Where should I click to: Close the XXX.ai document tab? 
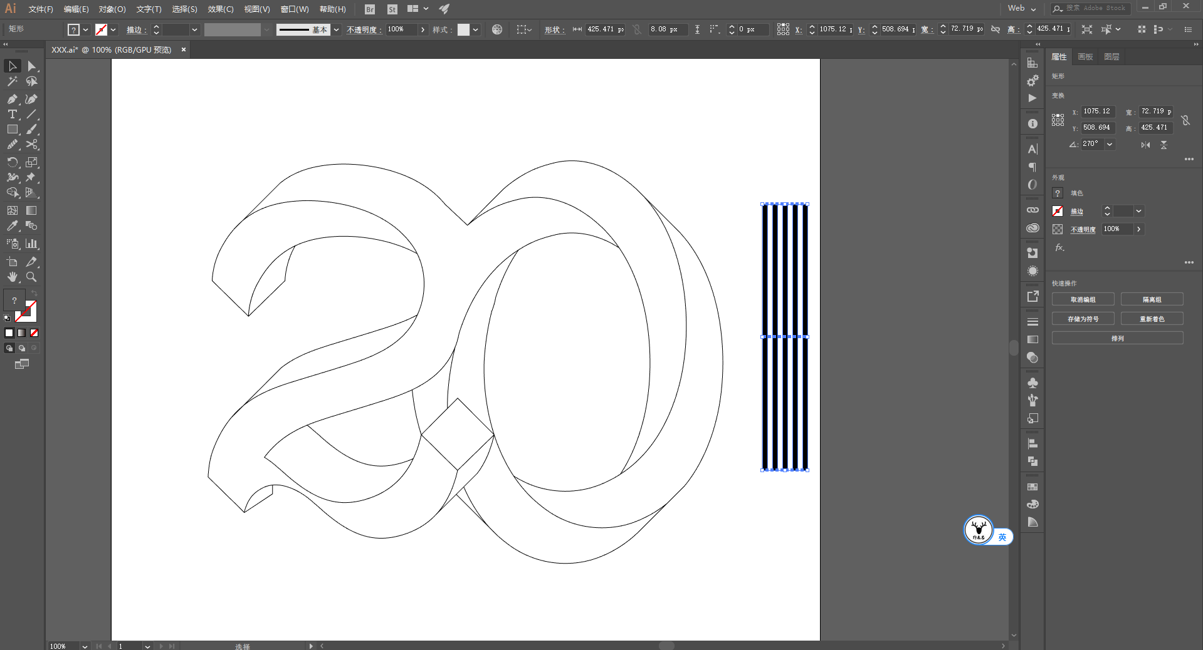(x=184, y=49)
